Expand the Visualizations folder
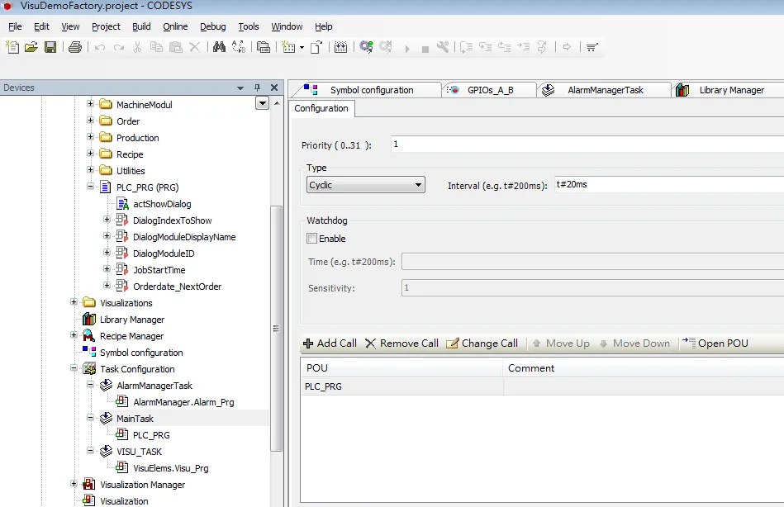 pyautogui.click(x=74, y=302)
